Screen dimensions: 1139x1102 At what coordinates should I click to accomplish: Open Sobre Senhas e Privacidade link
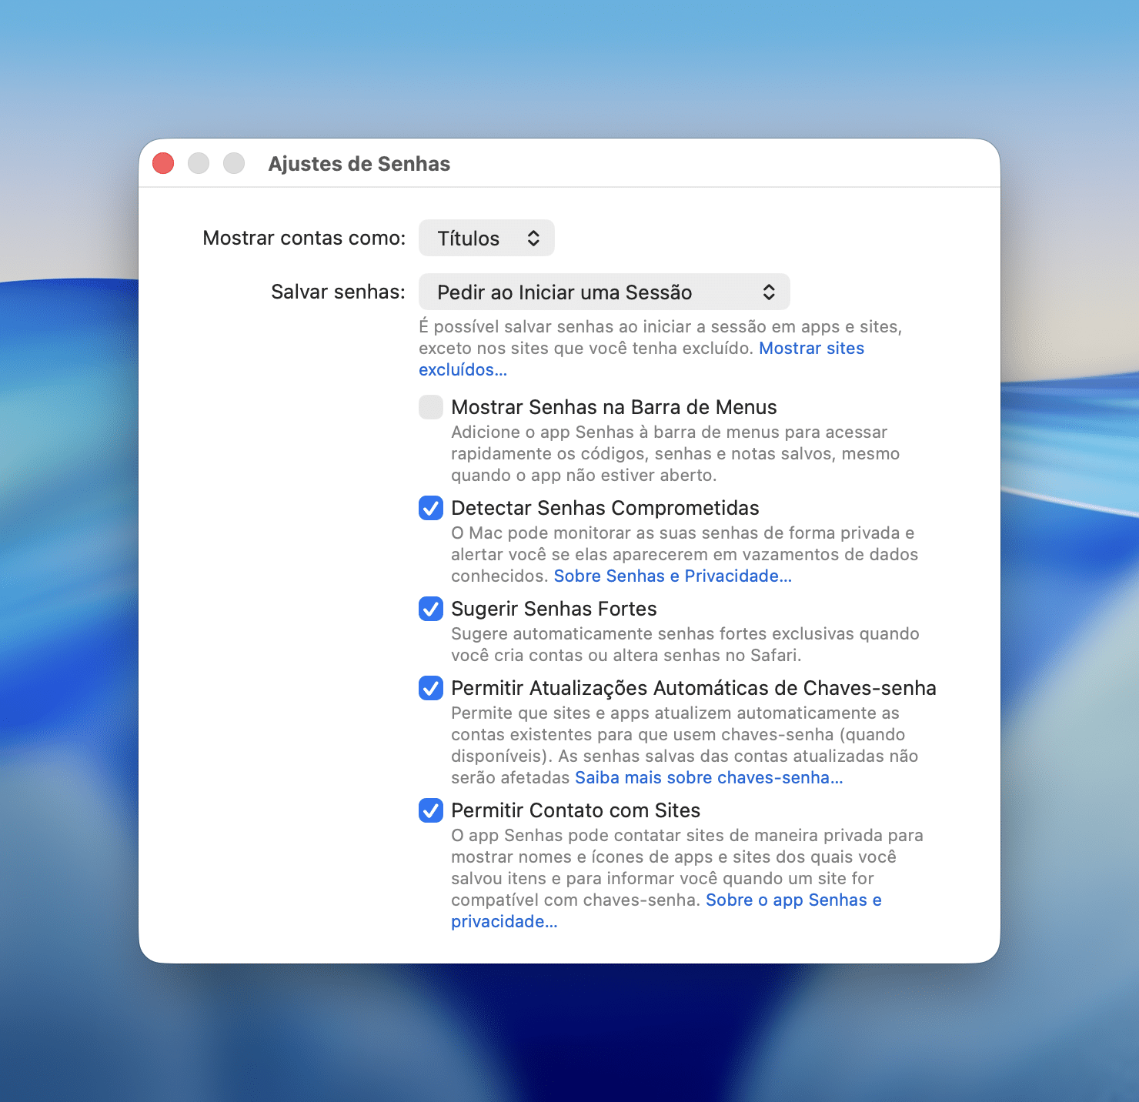(672, 576)
